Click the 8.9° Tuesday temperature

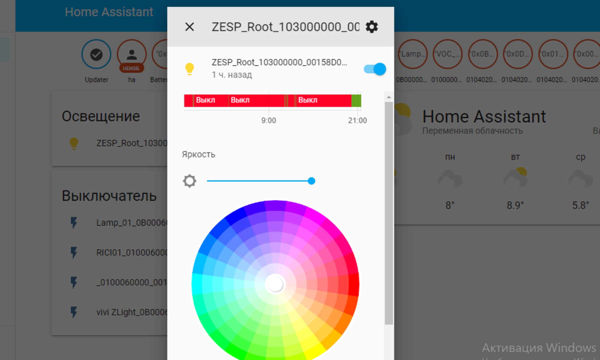point(515,205)
